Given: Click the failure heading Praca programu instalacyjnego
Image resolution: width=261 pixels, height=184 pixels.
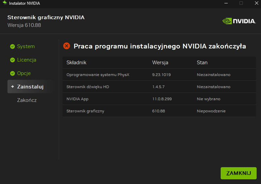Looking at the screenshot, I should pyautogui.click(x=160, y=46).
